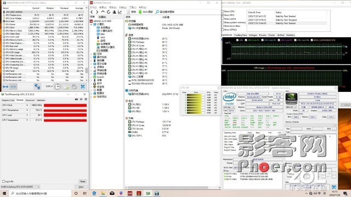Screen dimensions: 351x197
Task: Click GPU Clock red graph bar in GPU-Z
Action: (65, 105)
